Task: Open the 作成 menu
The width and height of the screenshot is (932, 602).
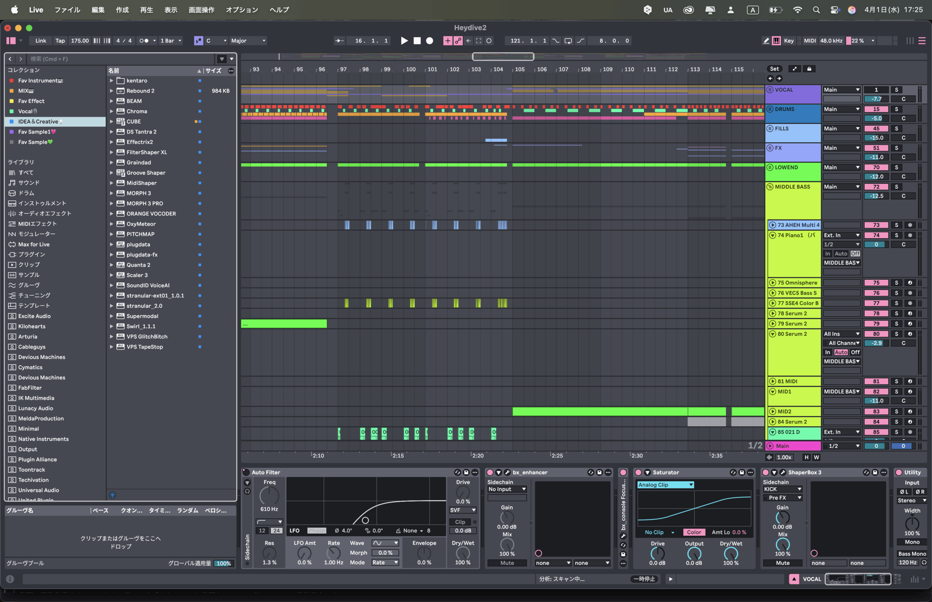Action: (x=122, y=10)
